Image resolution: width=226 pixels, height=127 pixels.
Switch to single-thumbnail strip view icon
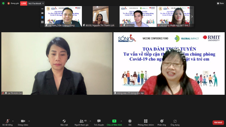42,13
